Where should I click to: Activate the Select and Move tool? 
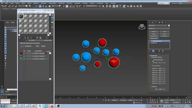(x=40, y=6)
